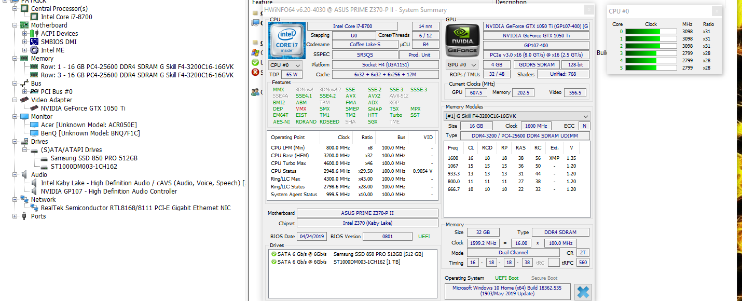Click the PCI Bus #0 icon
Viewport: 742px width, 301px height.
[x=34, y=91]
